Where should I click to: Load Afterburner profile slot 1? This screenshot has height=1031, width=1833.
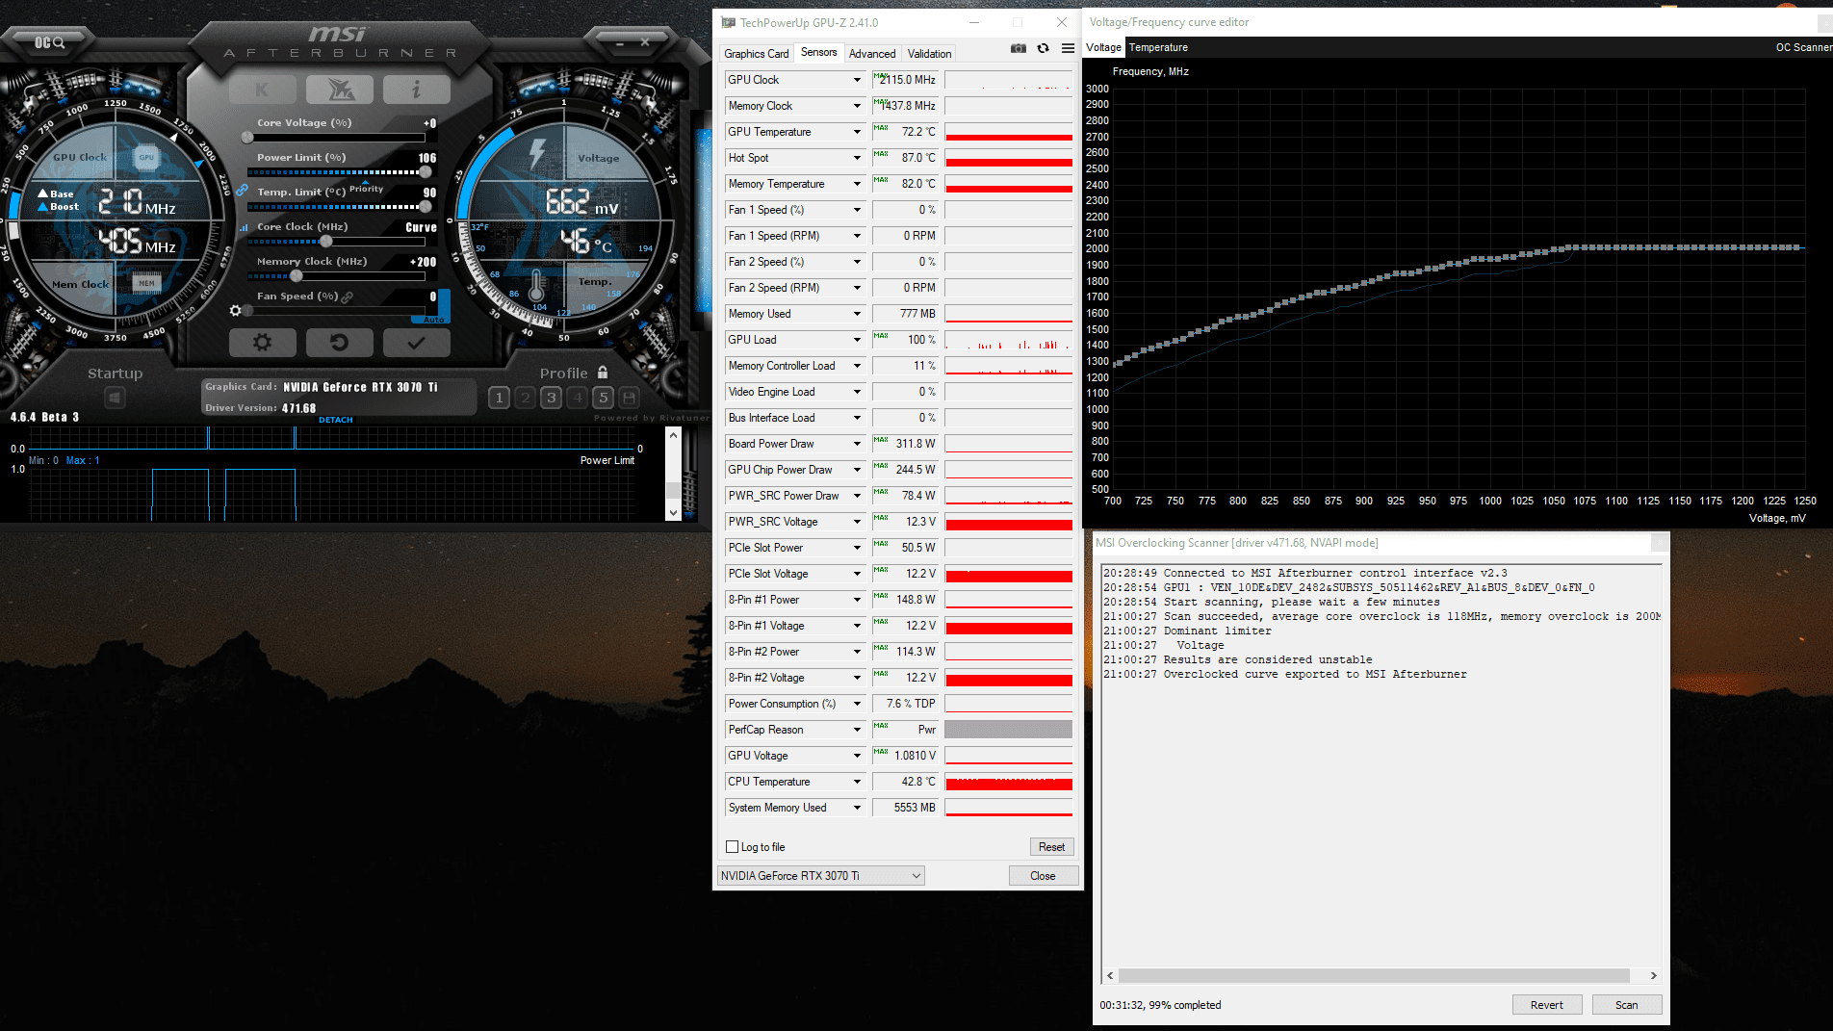click(x=499, y=398)
